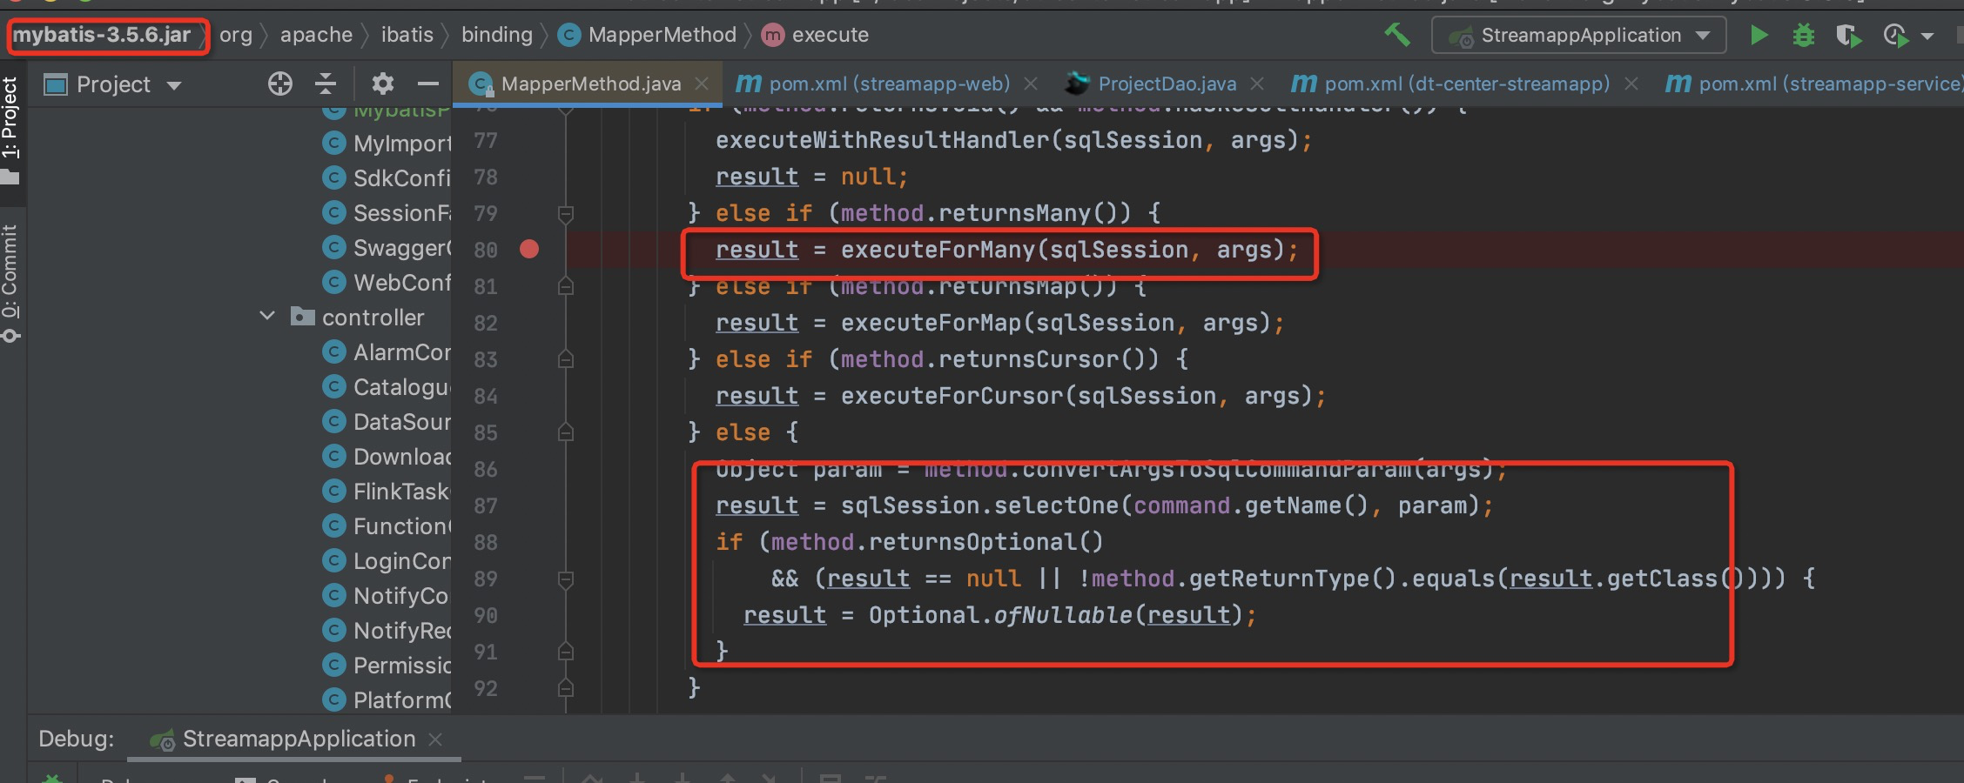Viewport: 1964px width, 783px height.
Task: Toggle the 1: Project tool window stripe
Action: (x=10, y=122)
